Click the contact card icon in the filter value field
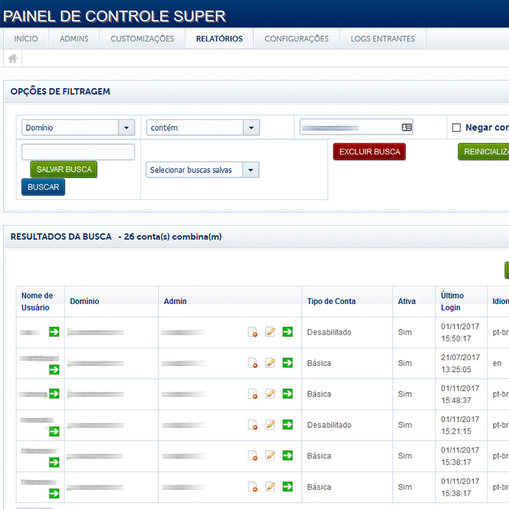 coord(407,127)
